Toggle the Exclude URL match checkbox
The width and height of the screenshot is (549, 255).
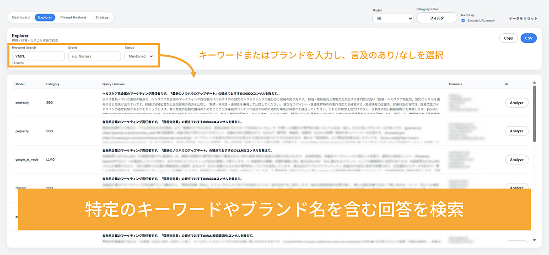click(x=463, y=21)
